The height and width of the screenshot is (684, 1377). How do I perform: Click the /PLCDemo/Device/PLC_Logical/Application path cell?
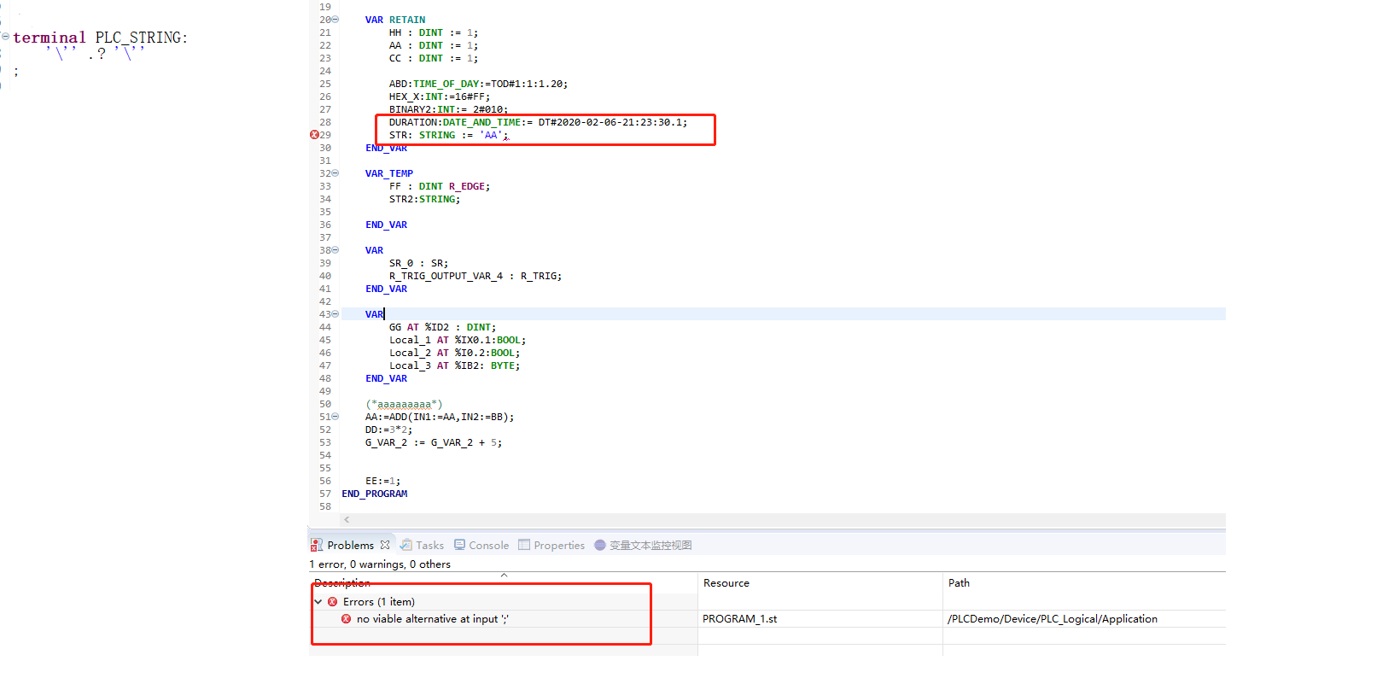tap(1053, 619)
